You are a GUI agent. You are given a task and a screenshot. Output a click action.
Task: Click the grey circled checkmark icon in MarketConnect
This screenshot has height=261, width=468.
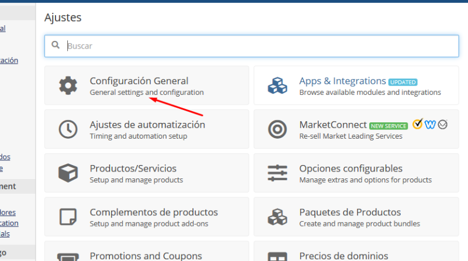pyautogui.click(x=443, y=124)
